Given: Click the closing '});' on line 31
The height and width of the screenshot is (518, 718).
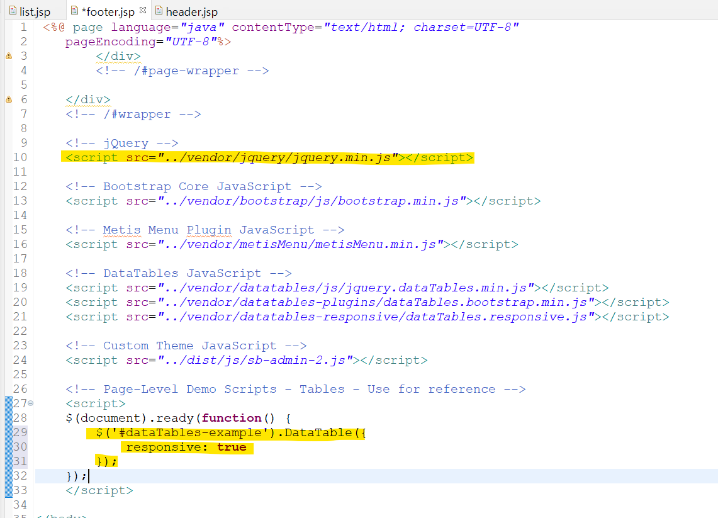Looking at the screenshot, I should [x=106, y=461].
